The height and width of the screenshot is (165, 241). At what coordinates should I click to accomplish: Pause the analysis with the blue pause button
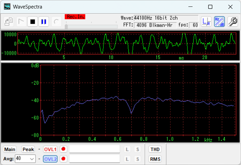click(44, 21)
